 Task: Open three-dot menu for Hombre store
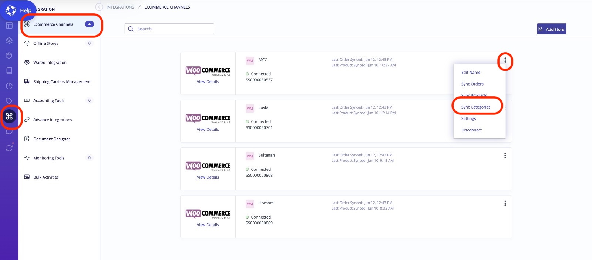(x=505, y=203)
